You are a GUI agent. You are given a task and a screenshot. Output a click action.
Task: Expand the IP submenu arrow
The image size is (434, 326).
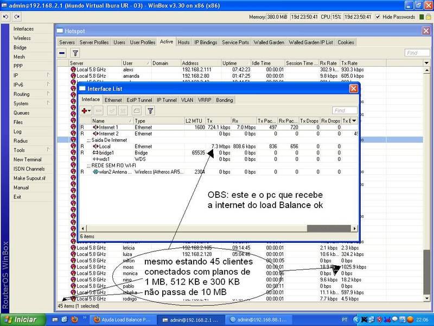click(48, 75)
